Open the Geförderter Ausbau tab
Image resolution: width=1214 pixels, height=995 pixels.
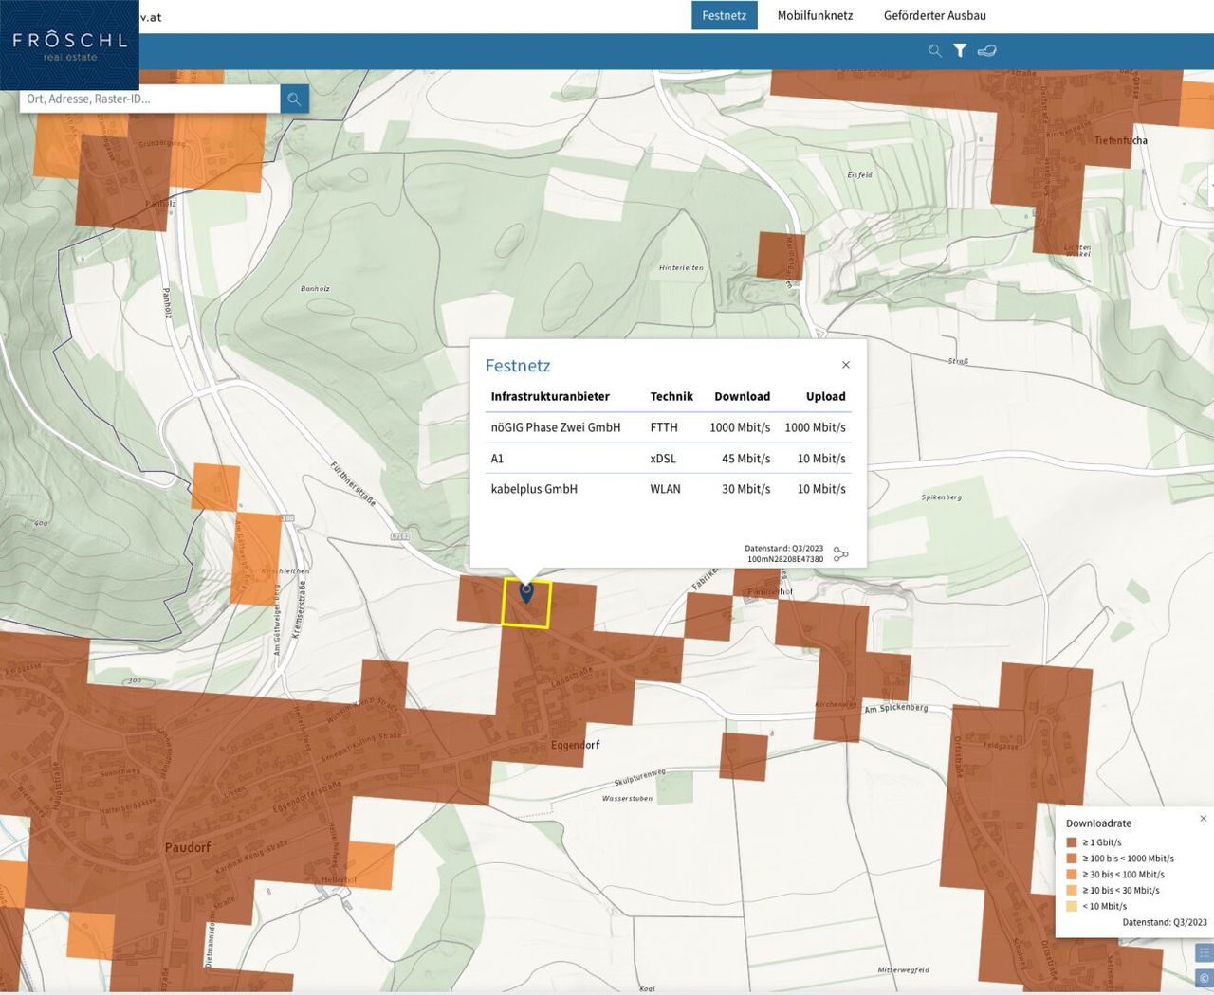pos(934,15)
